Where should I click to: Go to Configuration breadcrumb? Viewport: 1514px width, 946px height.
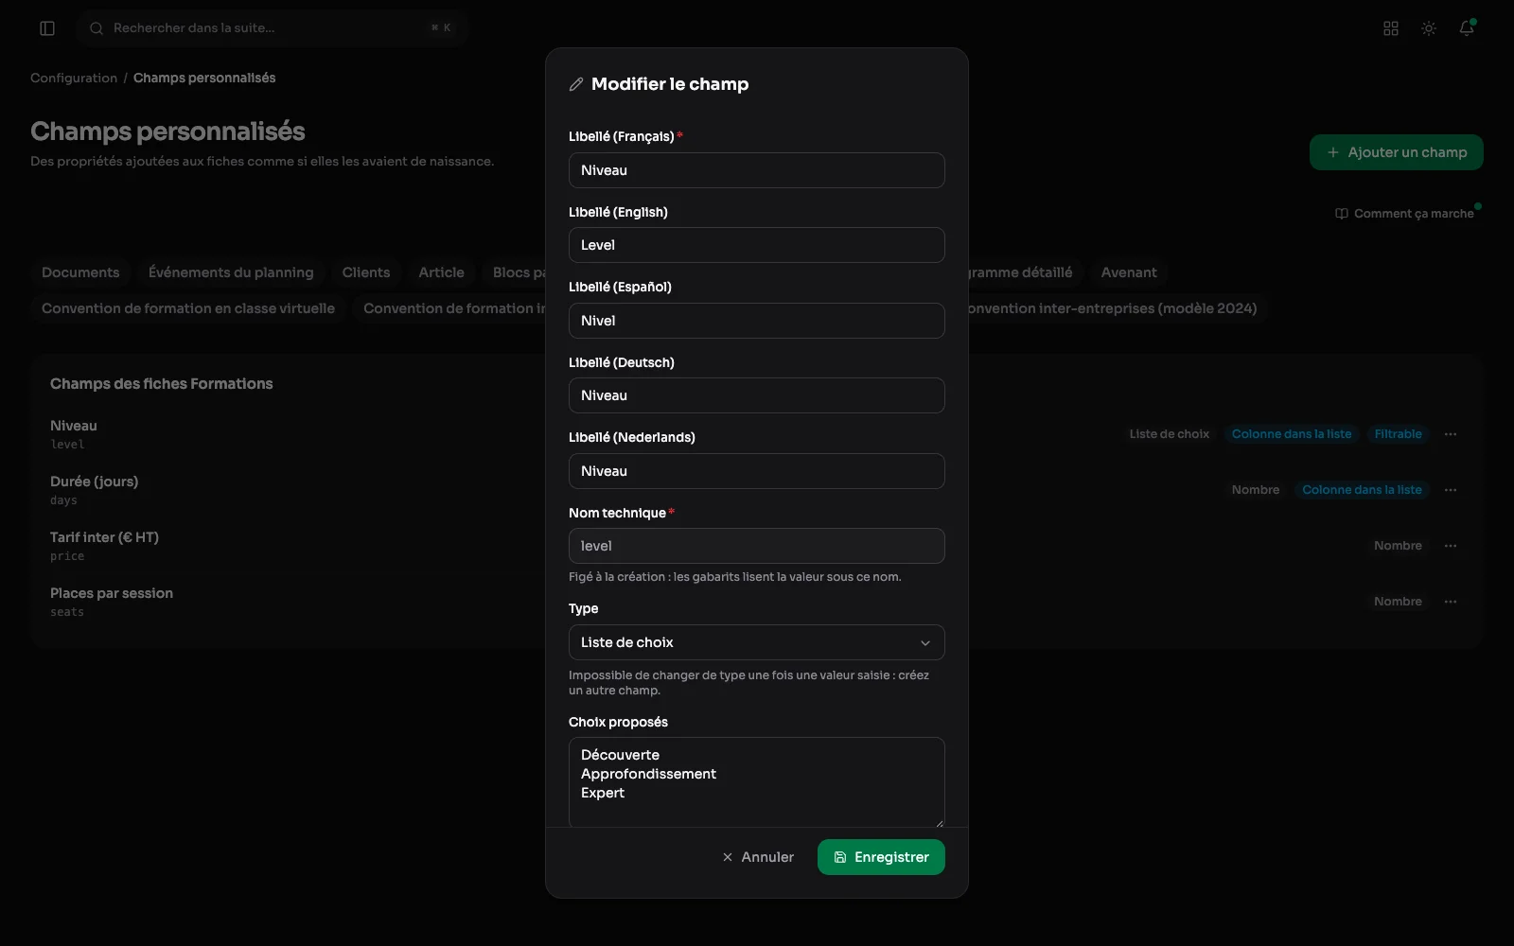coord(74,78)
